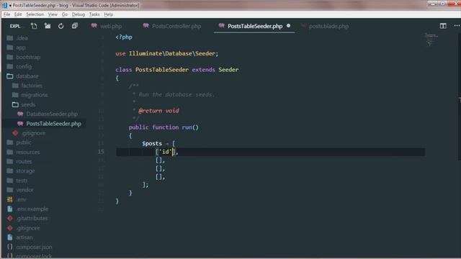Click the .idea folder icon
The width and height of the screenshot is (461, 259).
pyautogui.click(x=10, y=38)
